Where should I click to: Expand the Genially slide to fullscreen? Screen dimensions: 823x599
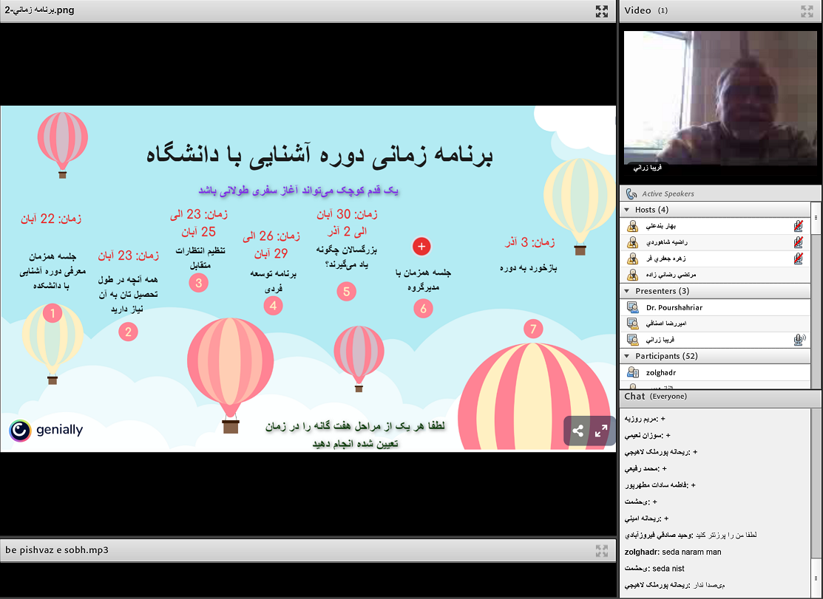[x=601, y=431]
